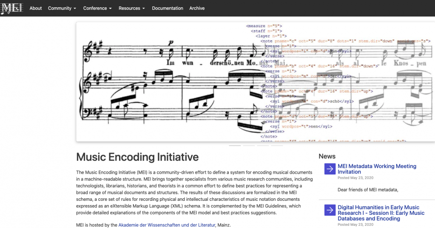The image size is (435, 228).
Task: Select the fourth carousel slide indicator
Action: pos(277,146)
